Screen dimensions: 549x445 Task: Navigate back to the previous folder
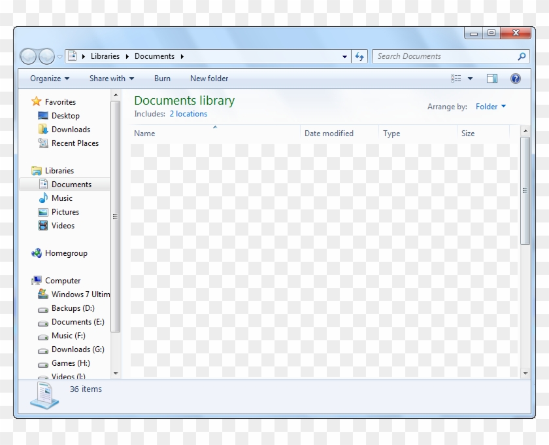(x=28, y=56)
